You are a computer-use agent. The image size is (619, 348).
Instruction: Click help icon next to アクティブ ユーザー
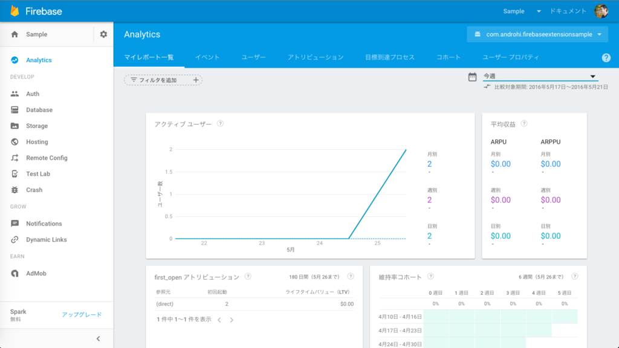pos(220,123)
